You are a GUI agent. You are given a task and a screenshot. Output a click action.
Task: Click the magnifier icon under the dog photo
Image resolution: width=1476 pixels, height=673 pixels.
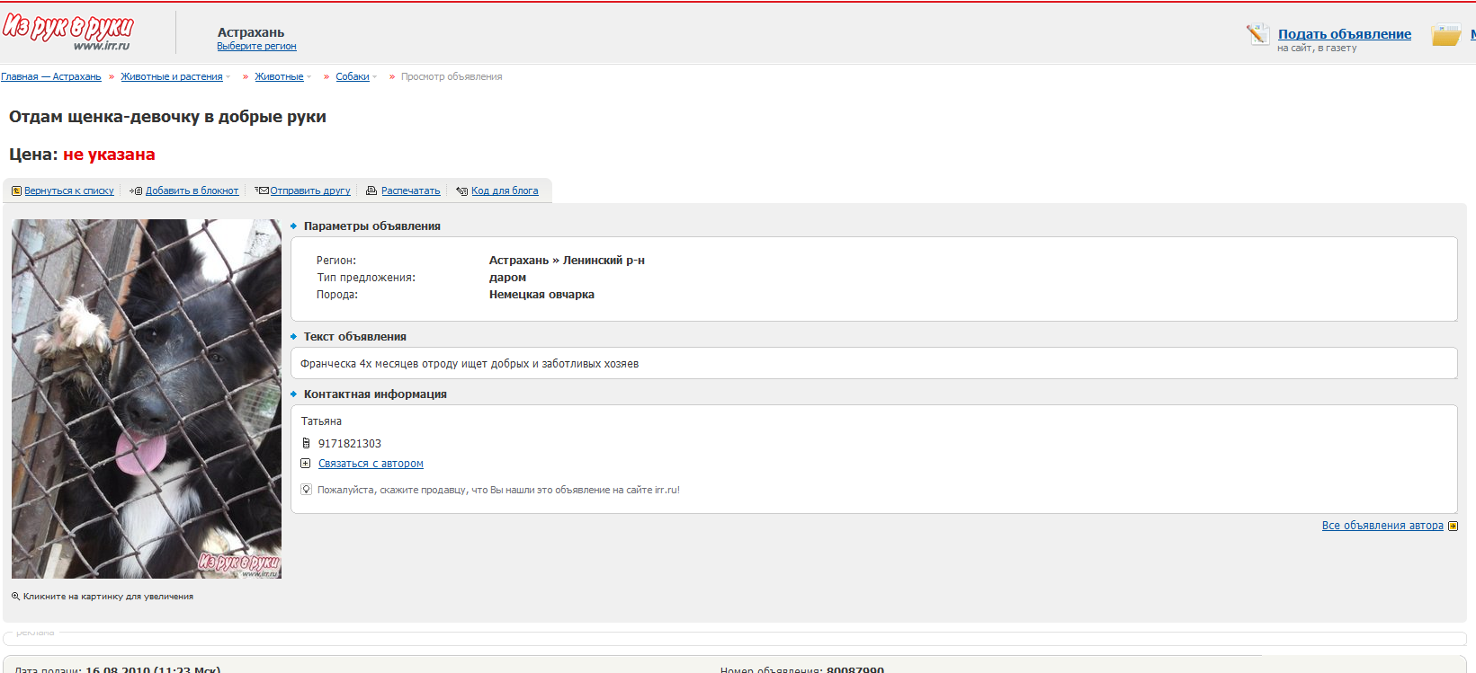pyautogui.click(x=15, y=596)
